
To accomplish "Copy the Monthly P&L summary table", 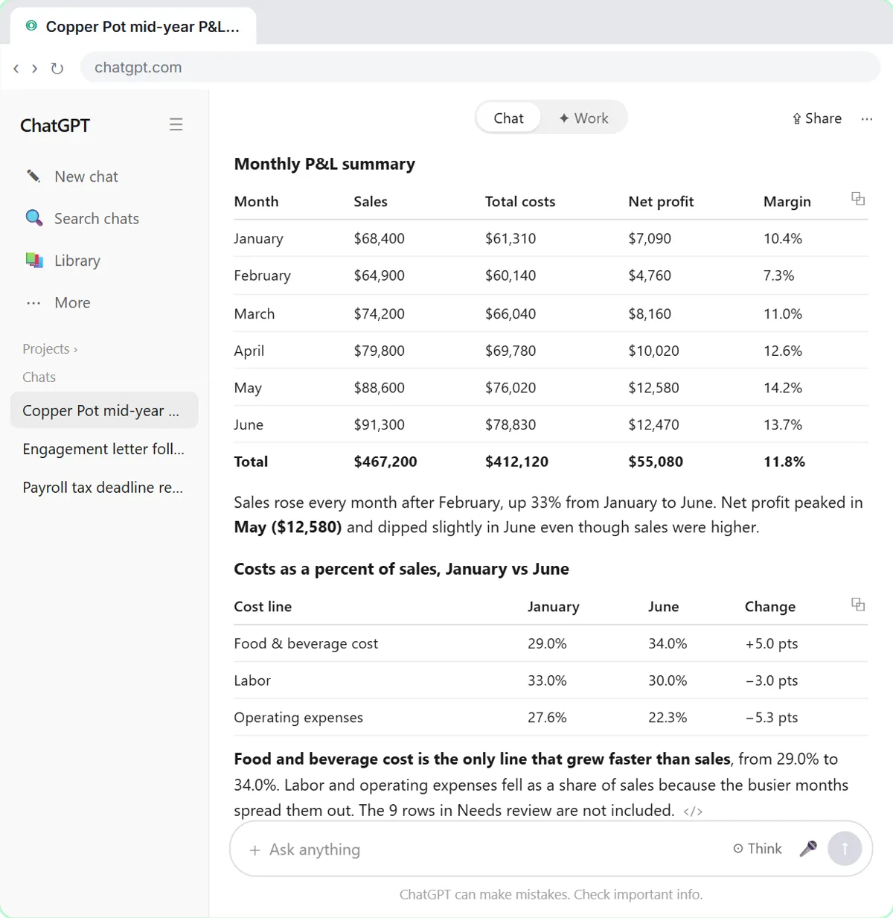I will coord(858,199).
